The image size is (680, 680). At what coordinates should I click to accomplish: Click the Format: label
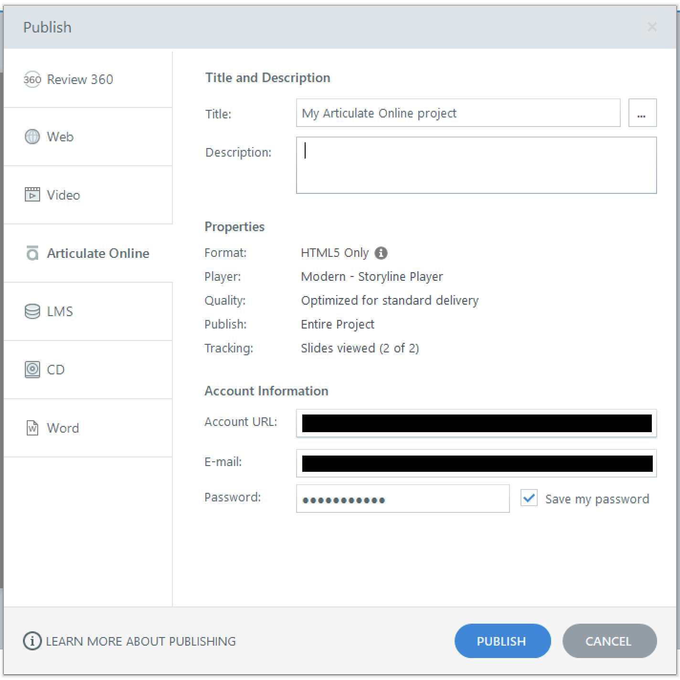coord(225,253)
